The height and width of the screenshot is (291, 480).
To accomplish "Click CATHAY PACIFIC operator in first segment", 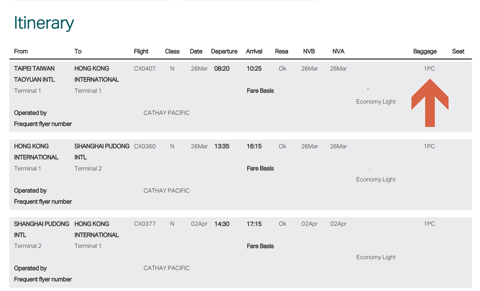I will 167,113.
